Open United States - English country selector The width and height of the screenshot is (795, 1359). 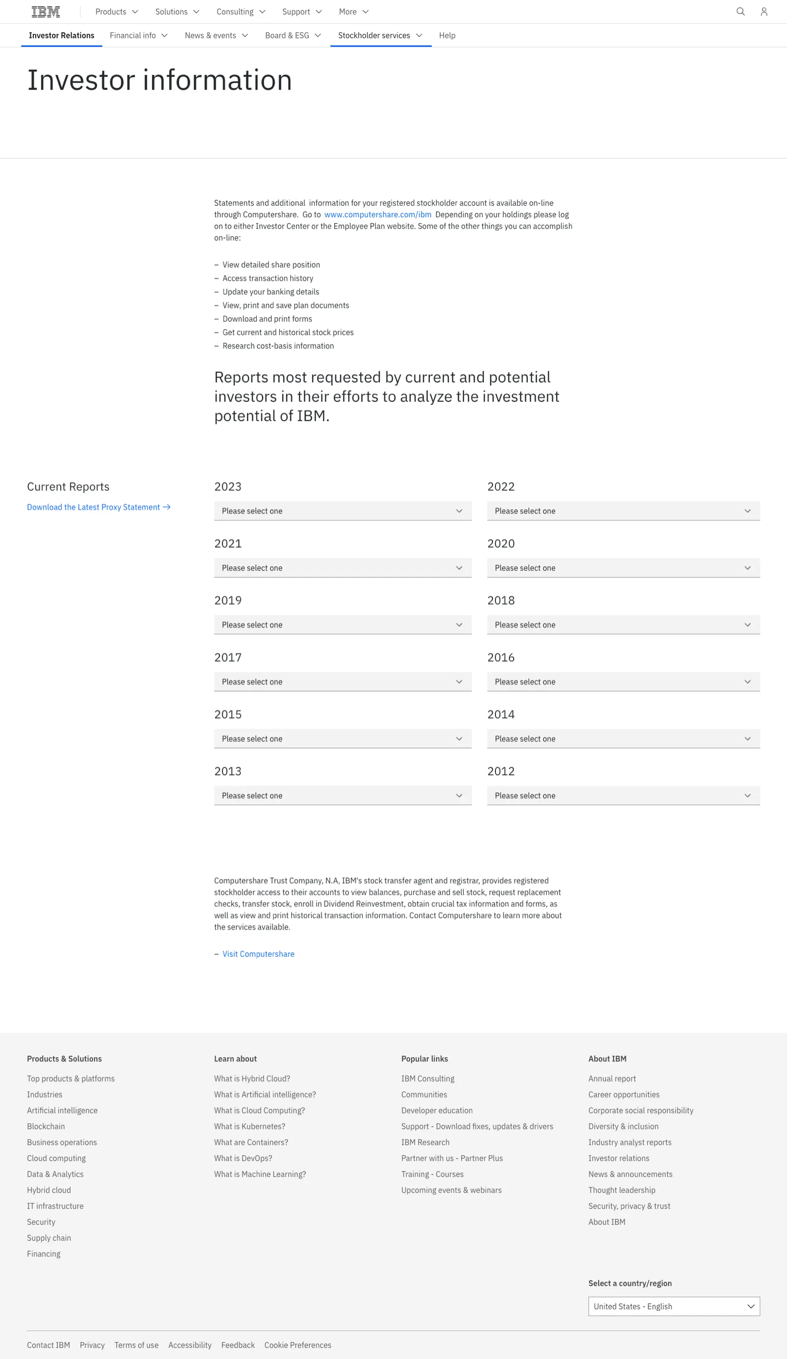681,1319
